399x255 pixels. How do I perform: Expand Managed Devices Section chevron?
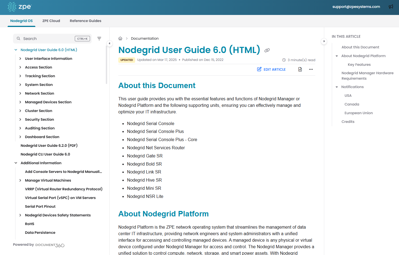pos(20,102)
